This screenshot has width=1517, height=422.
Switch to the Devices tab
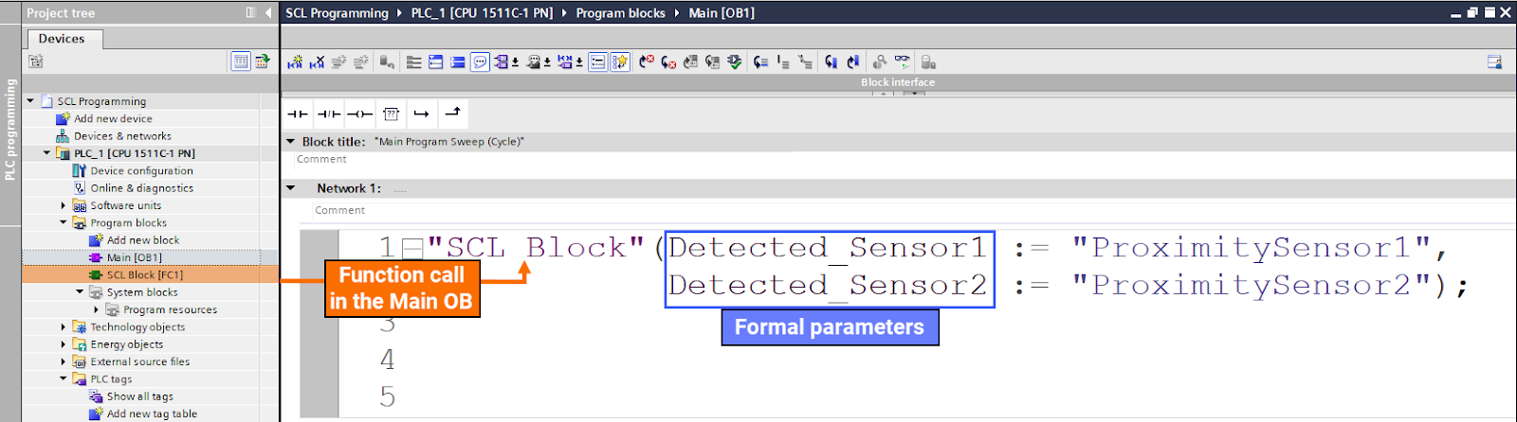point(62,39)
